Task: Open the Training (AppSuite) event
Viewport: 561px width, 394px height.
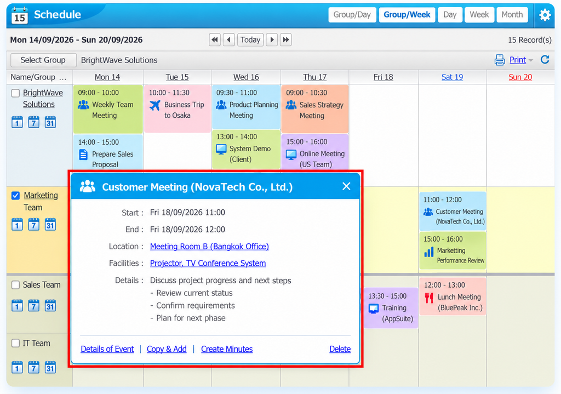Action: pyautogui.click(x=391, y=308)
